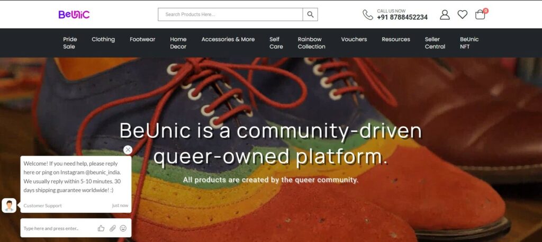Click the phone number +91 8788452234
Viewport: 542px width, 242px height.
pyautogui.click(x=402, y=17)
